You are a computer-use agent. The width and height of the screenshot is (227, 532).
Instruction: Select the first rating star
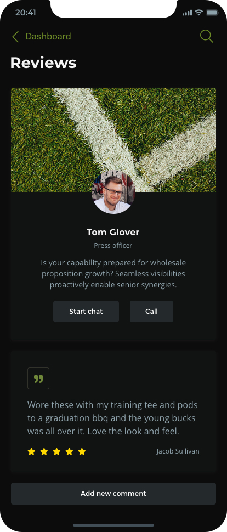click(x=31, y=451)
